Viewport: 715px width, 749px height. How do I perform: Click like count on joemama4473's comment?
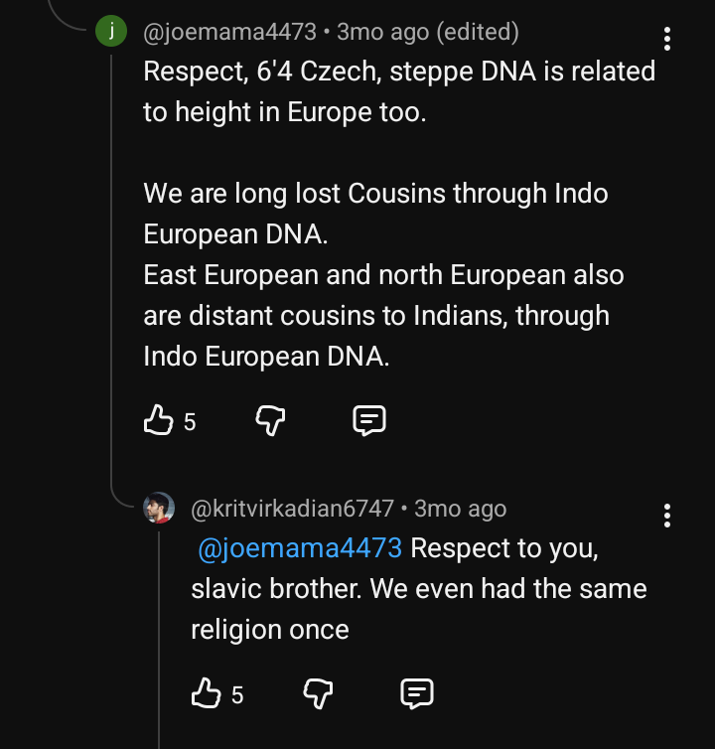(x=190, y=422)
